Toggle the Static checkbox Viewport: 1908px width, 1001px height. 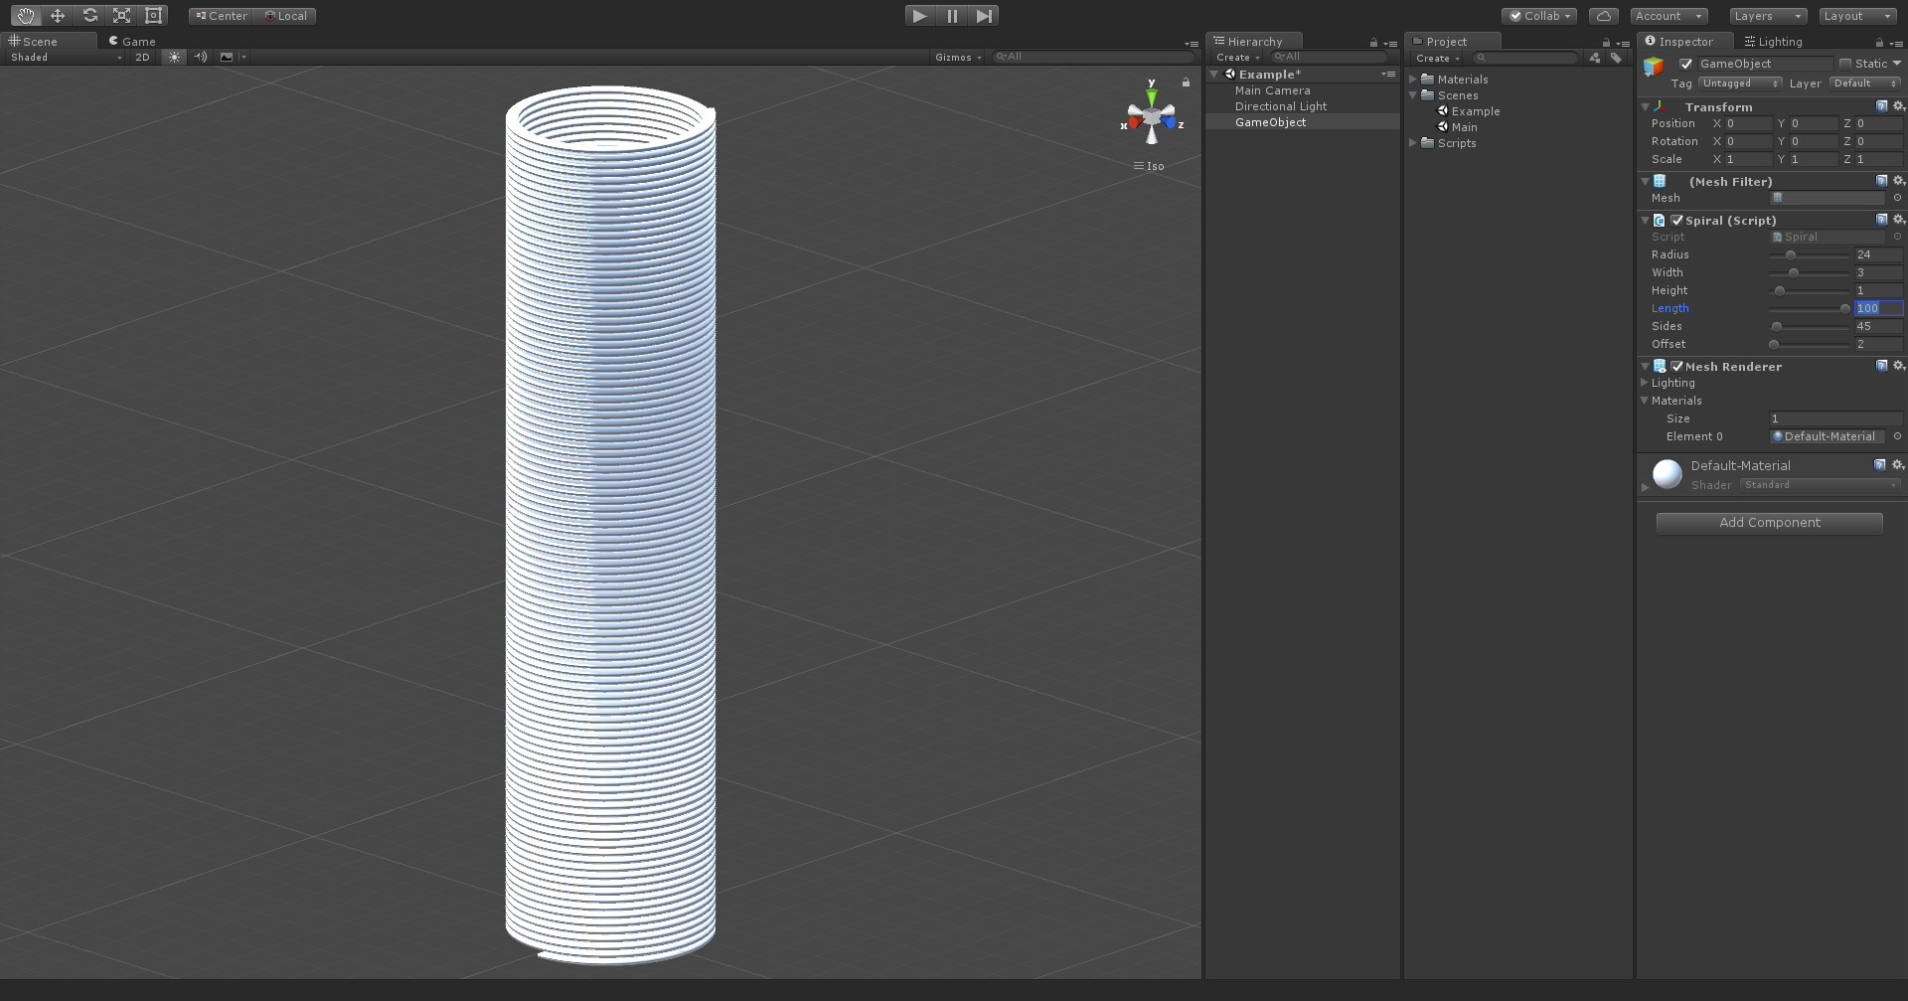1844,64
